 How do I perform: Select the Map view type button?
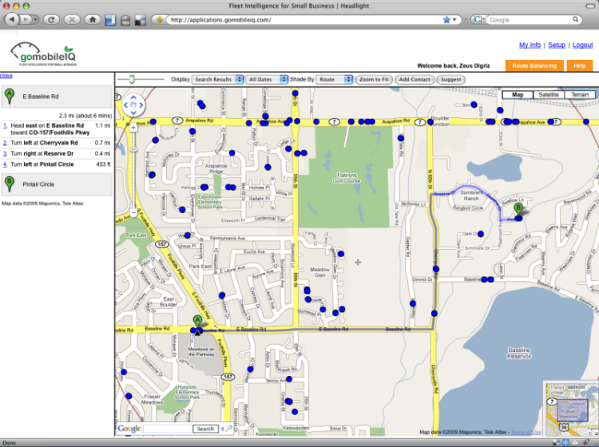point(518,94)
